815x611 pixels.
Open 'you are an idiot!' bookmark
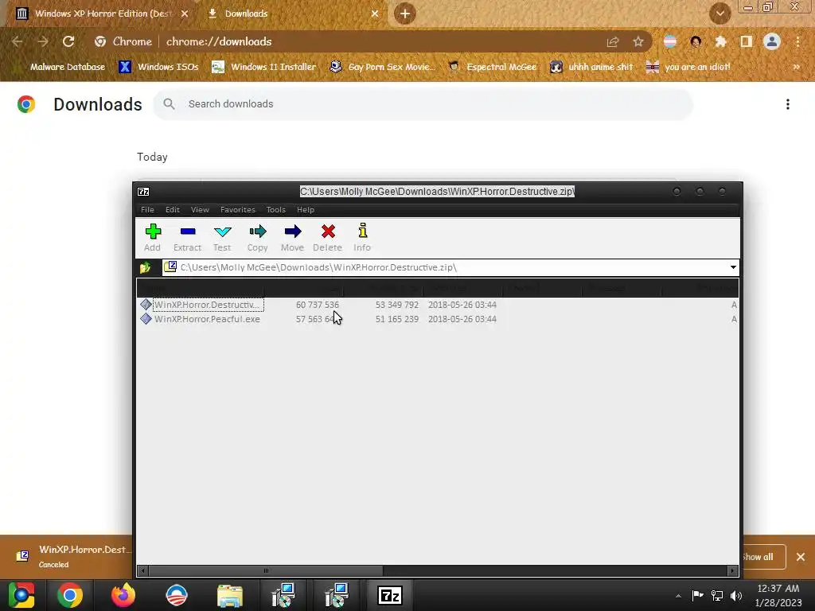(x=688, y=67)
